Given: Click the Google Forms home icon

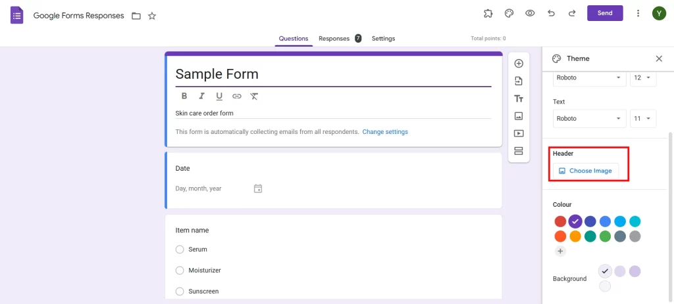Looking at the screenshot, I should coord(16,16).
